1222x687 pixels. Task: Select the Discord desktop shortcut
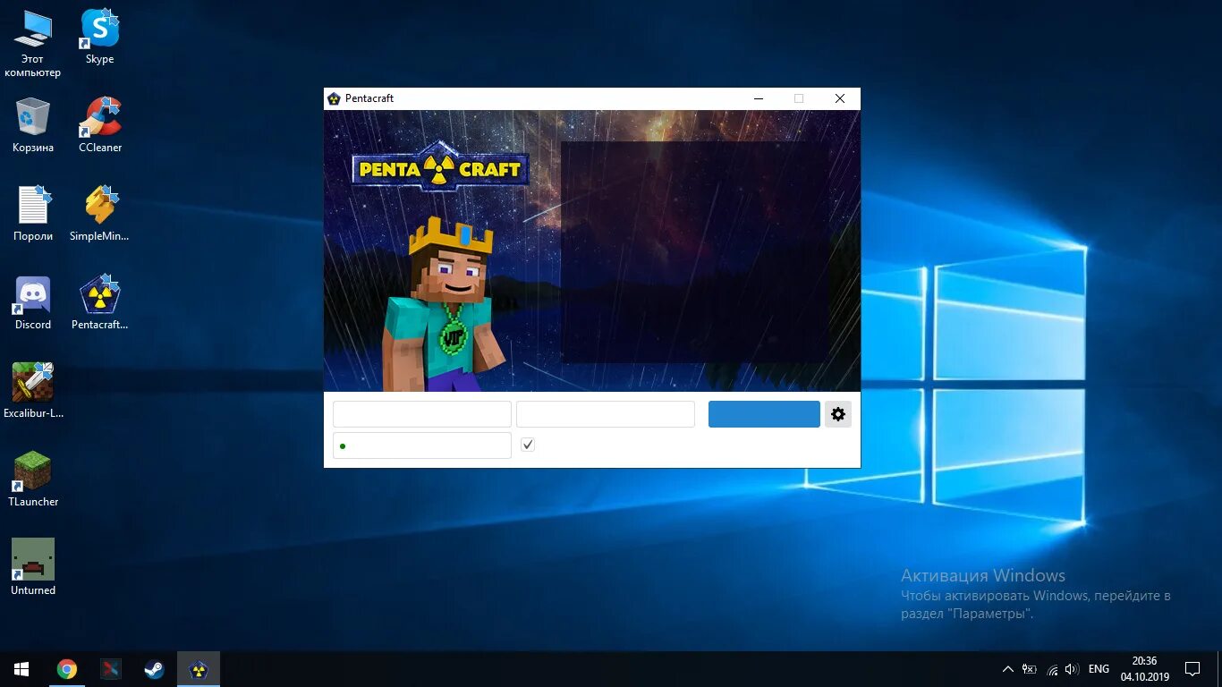(33, 302)
